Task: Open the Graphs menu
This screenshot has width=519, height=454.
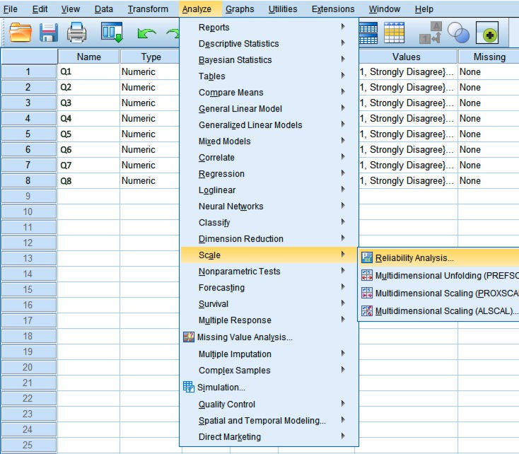Action: pos(240,9)
